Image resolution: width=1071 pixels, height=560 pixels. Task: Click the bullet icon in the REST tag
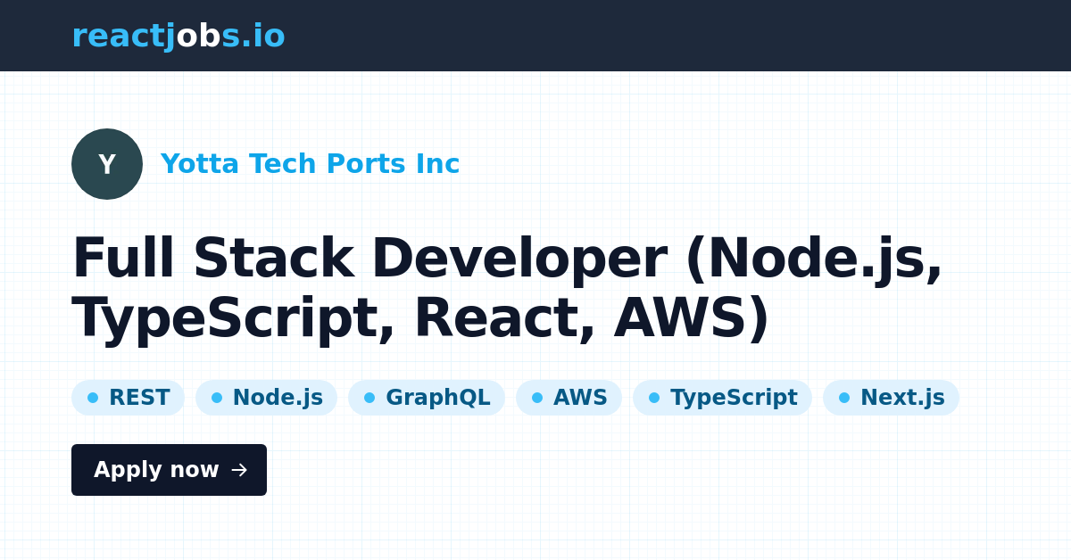tap(92, 397)
